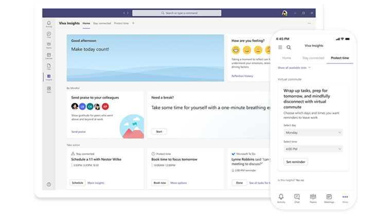Tap the search icon on phone

click(x=289, y=47)
